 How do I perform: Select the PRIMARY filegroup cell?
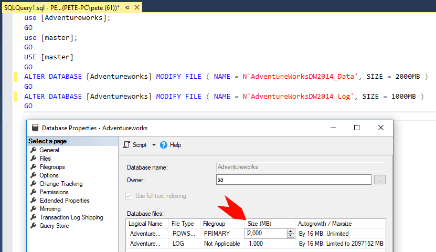tap(222, 234)
